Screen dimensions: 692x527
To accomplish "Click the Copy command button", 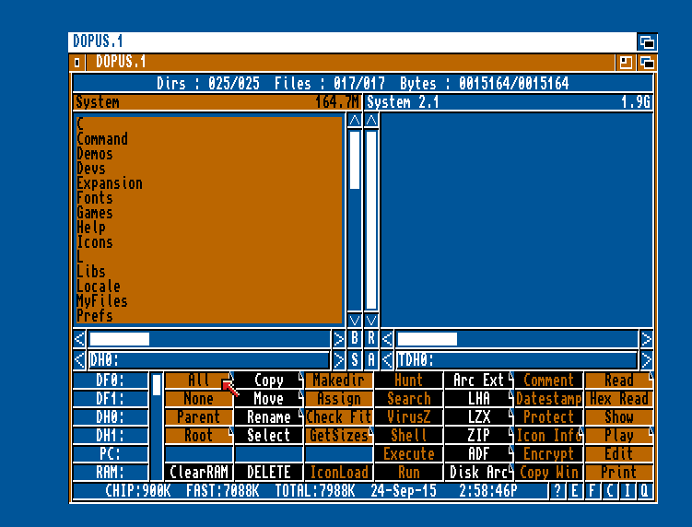I will (269, 380).
